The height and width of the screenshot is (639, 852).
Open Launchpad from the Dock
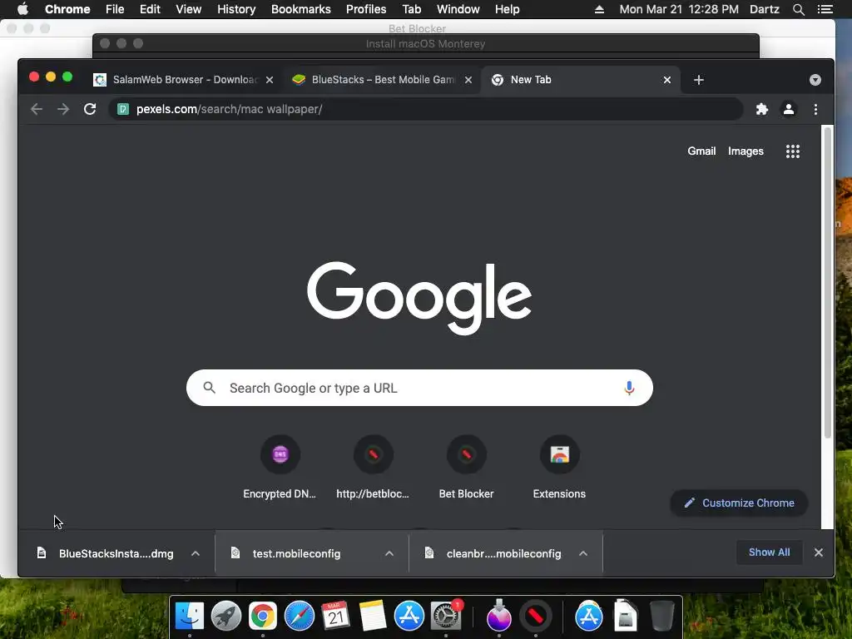pyautogui.click(x=226, y=617)
